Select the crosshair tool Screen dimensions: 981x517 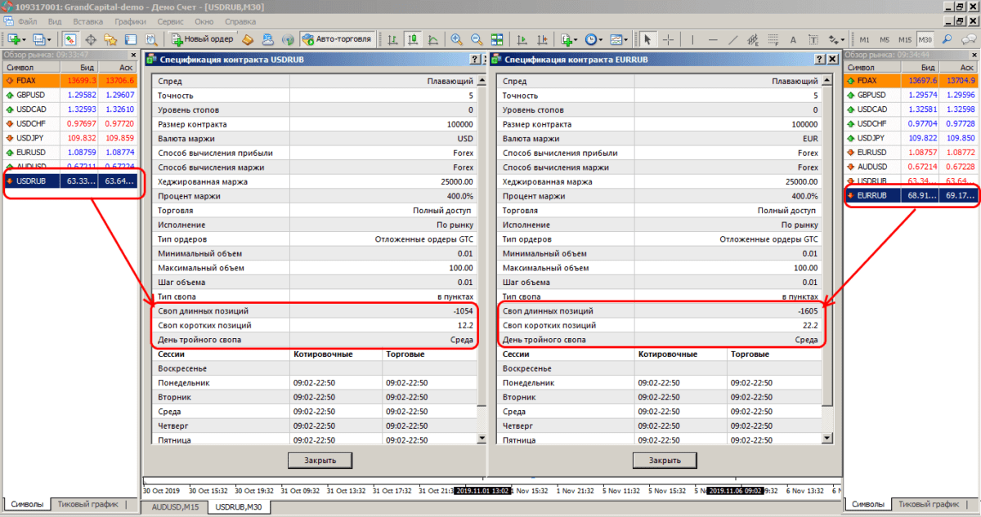click(668, 38)
